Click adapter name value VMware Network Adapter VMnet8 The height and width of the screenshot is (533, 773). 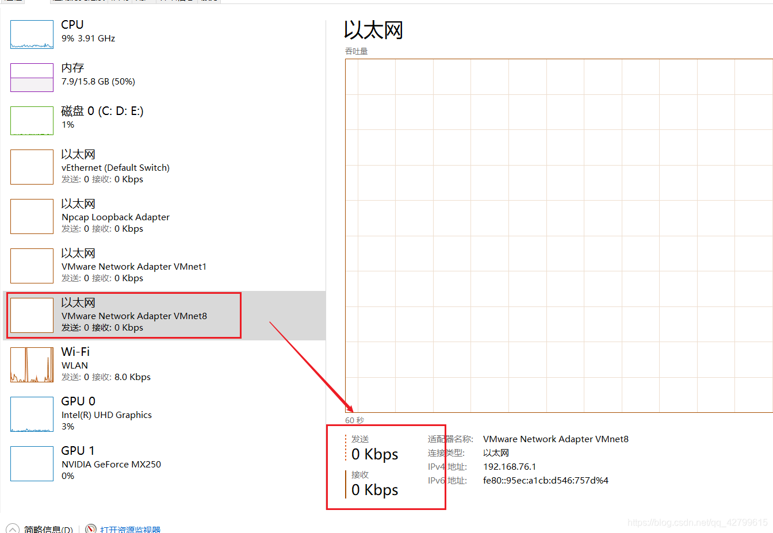[x=556, y=439]
